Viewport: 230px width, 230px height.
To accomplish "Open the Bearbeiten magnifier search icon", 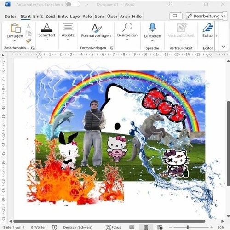I will [127, 27].
